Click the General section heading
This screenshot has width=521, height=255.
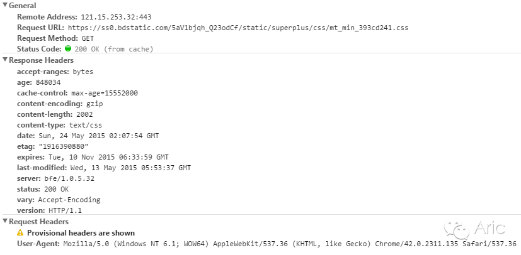tap(23, 6)
